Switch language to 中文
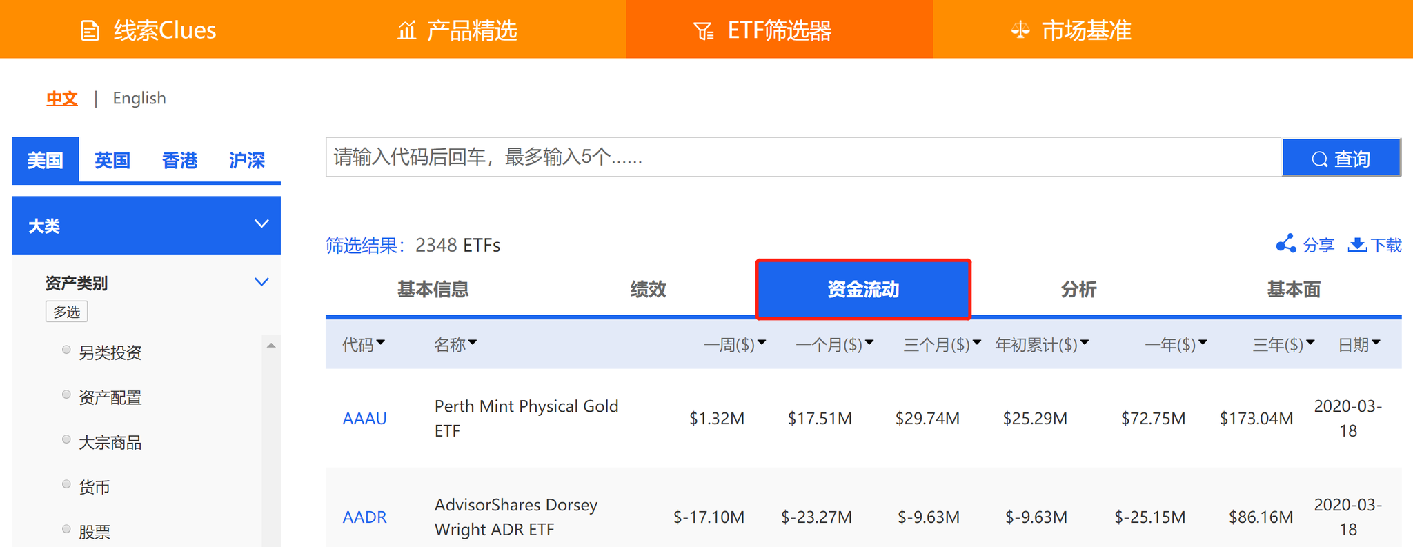 click(x=61, y=99)
